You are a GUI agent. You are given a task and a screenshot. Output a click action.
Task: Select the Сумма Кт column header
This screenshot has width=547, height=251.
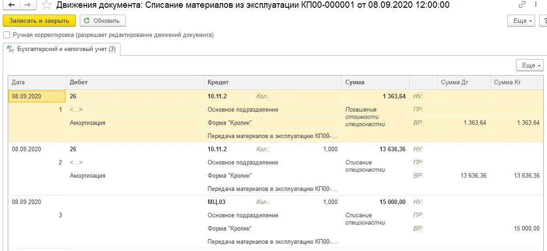click(x=517, y=82)
